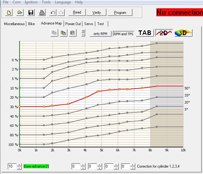Select the 10 % TPS curve label

coord(14,88)
